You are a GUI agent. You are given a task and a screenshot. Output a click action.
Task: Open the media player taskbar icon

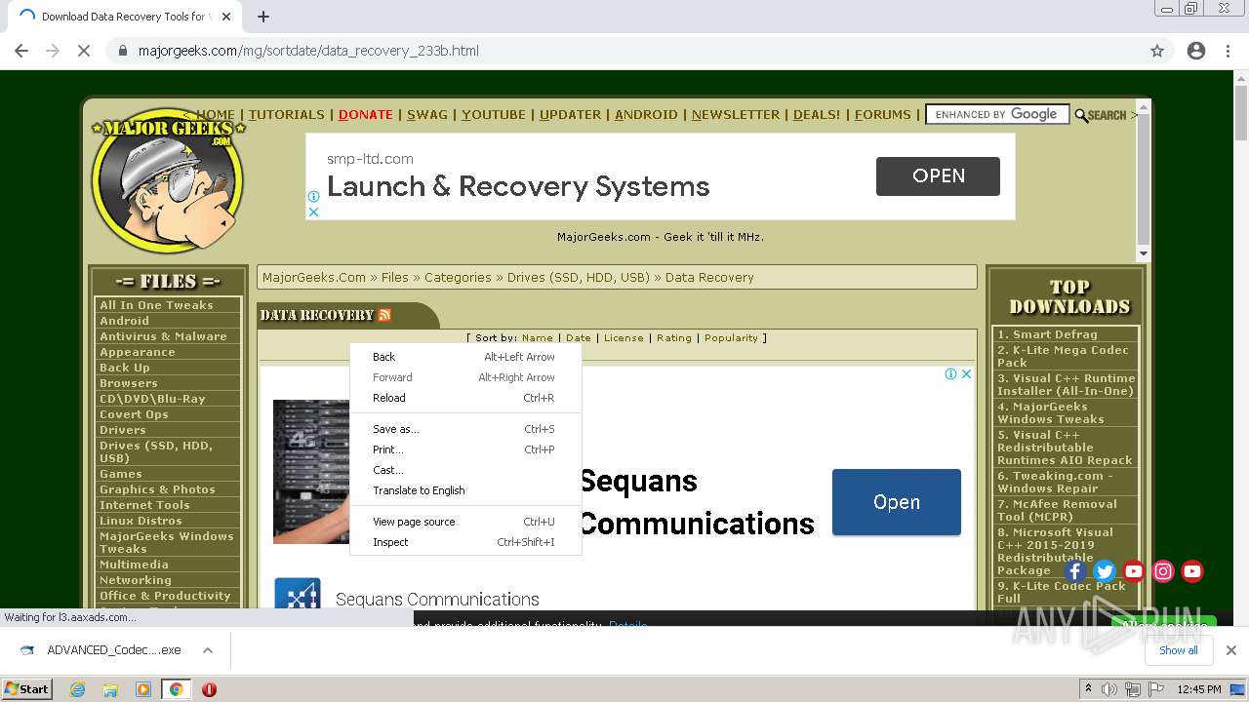coord(143,689)
